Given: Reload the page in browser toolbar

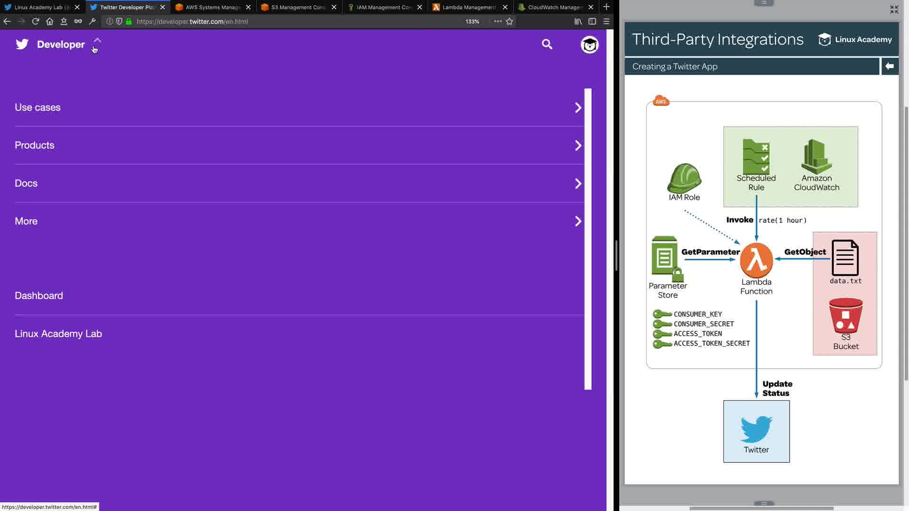Looking at the screenshot, I should pyautogui.click(x=36, y=21).
